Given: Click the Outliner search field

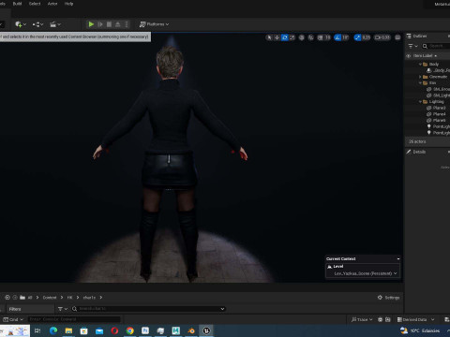Looking at the screenshot, I should click(x=436, y=46).
